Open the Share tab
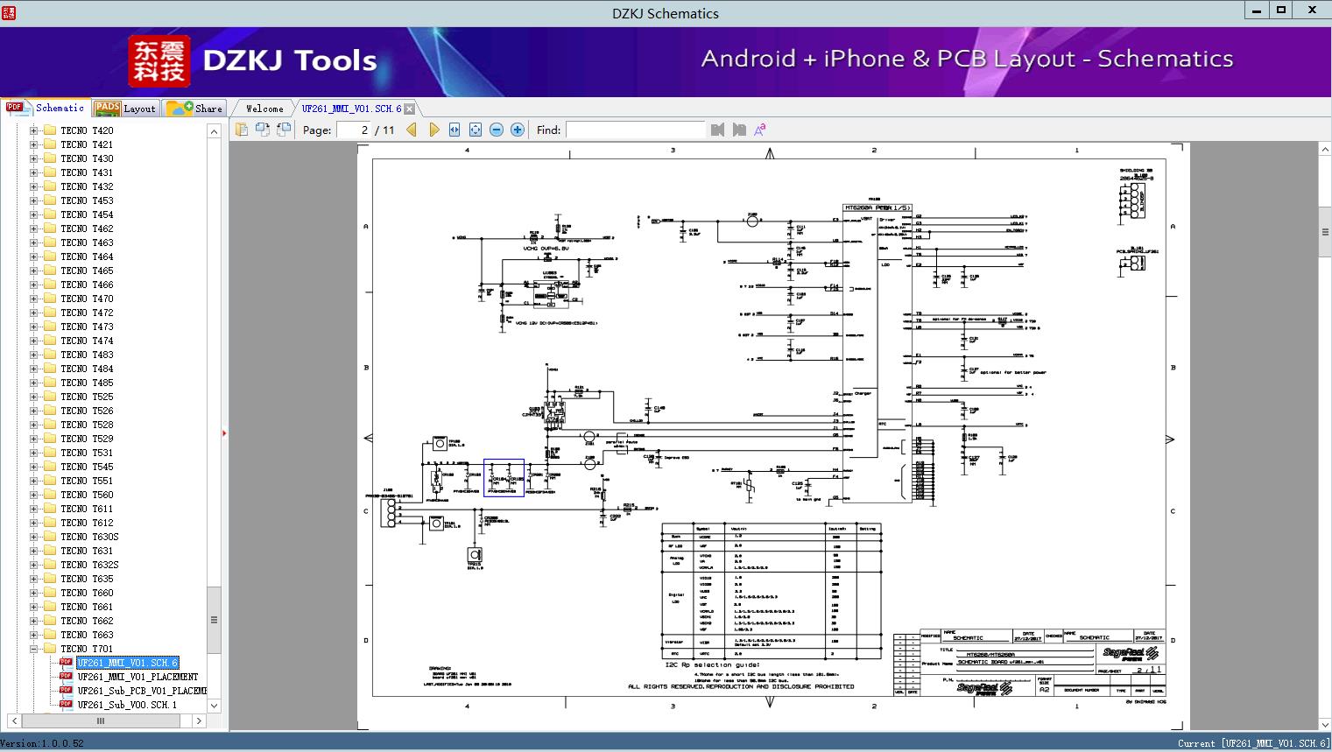Viewport: 1332px width, 752px height. click(x=194, y=109)
